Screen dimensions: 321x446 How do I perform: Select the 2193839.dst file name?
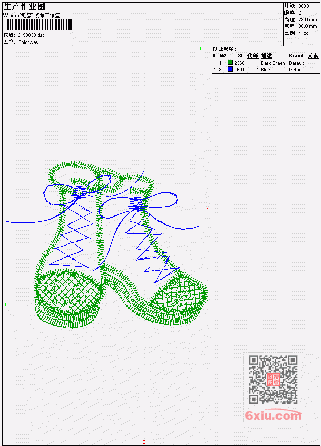(x=31, y=35)
